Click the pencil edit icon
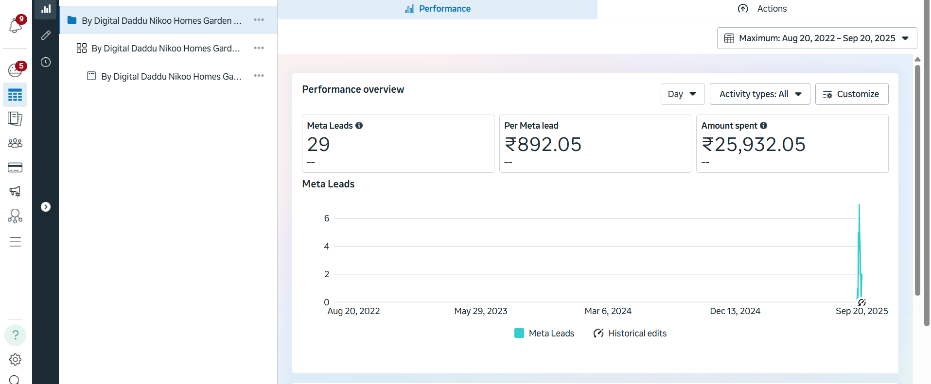Image resolution: width=931 pixels, height=384 pixels. (x=46, y=35)
